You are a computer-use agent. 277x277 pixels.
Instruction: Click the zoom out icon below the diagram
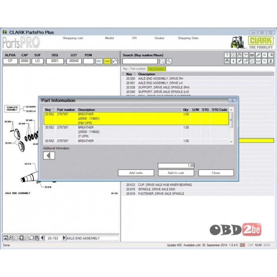click(16, 238)
